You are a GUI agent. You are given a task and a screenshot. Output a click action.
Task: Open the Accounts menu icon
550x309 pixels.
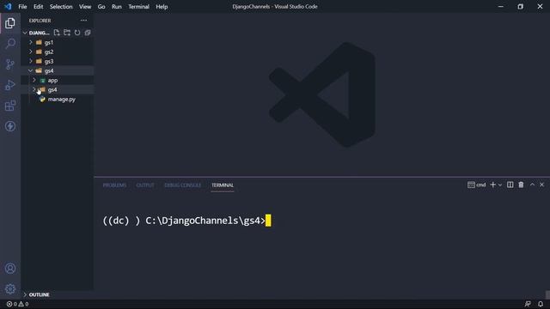click(x=10, y=269)
